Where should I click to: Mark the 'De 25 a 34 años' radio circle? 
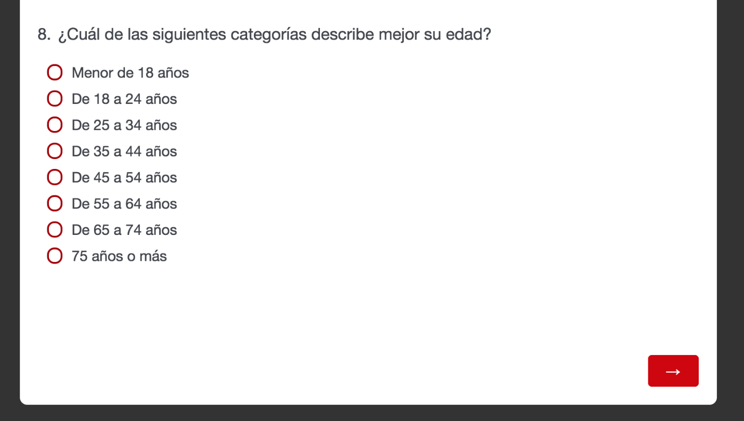pyautogui.click(x=55, y=125)
